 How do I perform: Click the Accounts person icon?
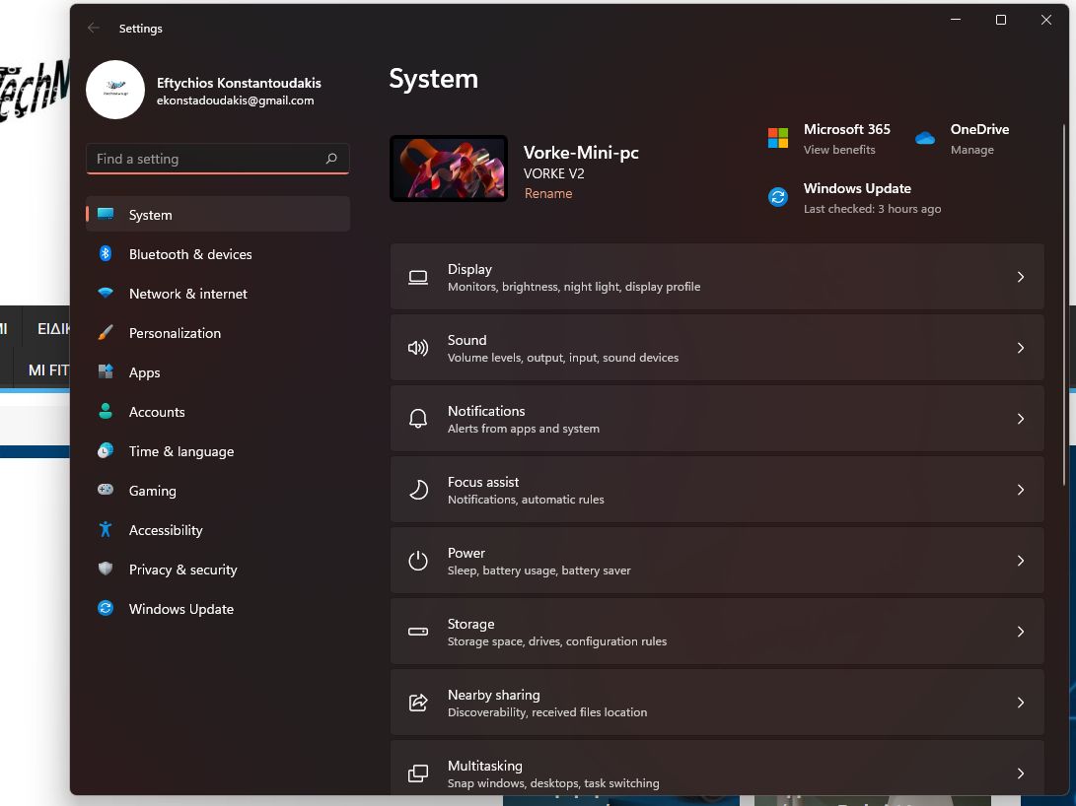tap(106, 411)
